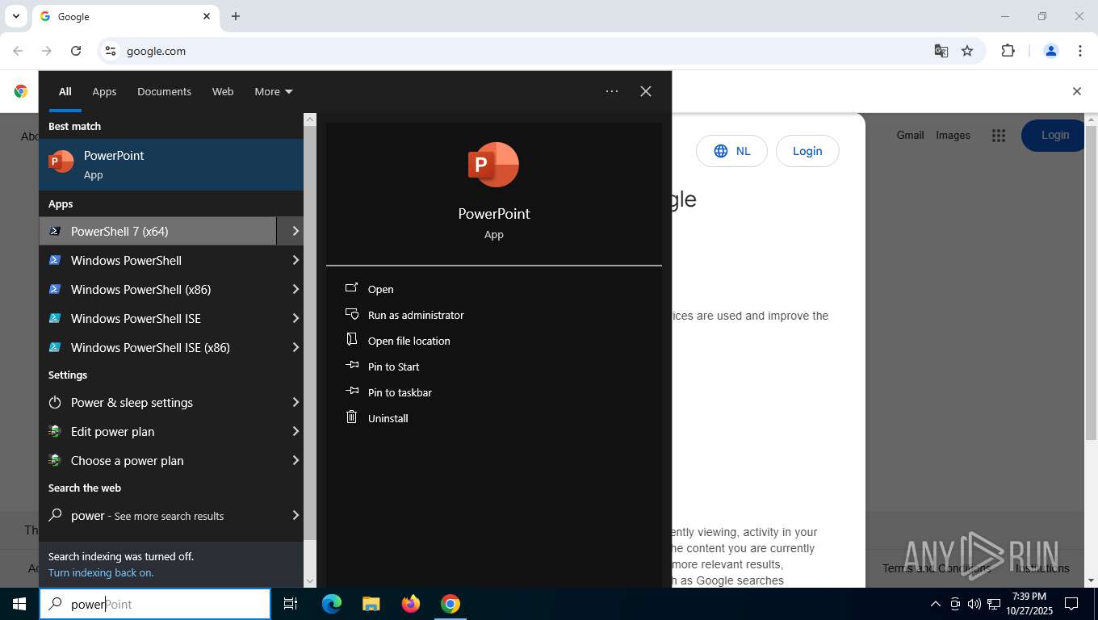Click the taskbar search input field
Screen dimensions: 1098x620
click(x=155, y=604)
